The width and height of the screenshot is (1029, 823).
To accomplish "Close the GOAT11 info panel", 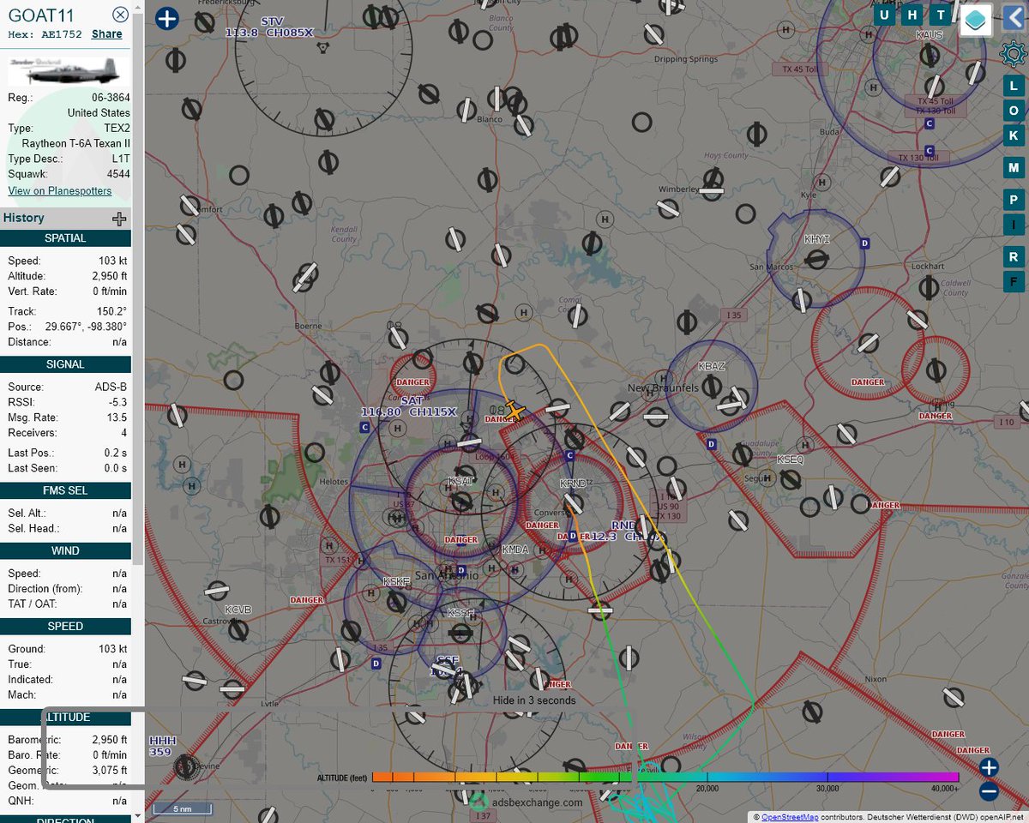I will pos(120,14).
